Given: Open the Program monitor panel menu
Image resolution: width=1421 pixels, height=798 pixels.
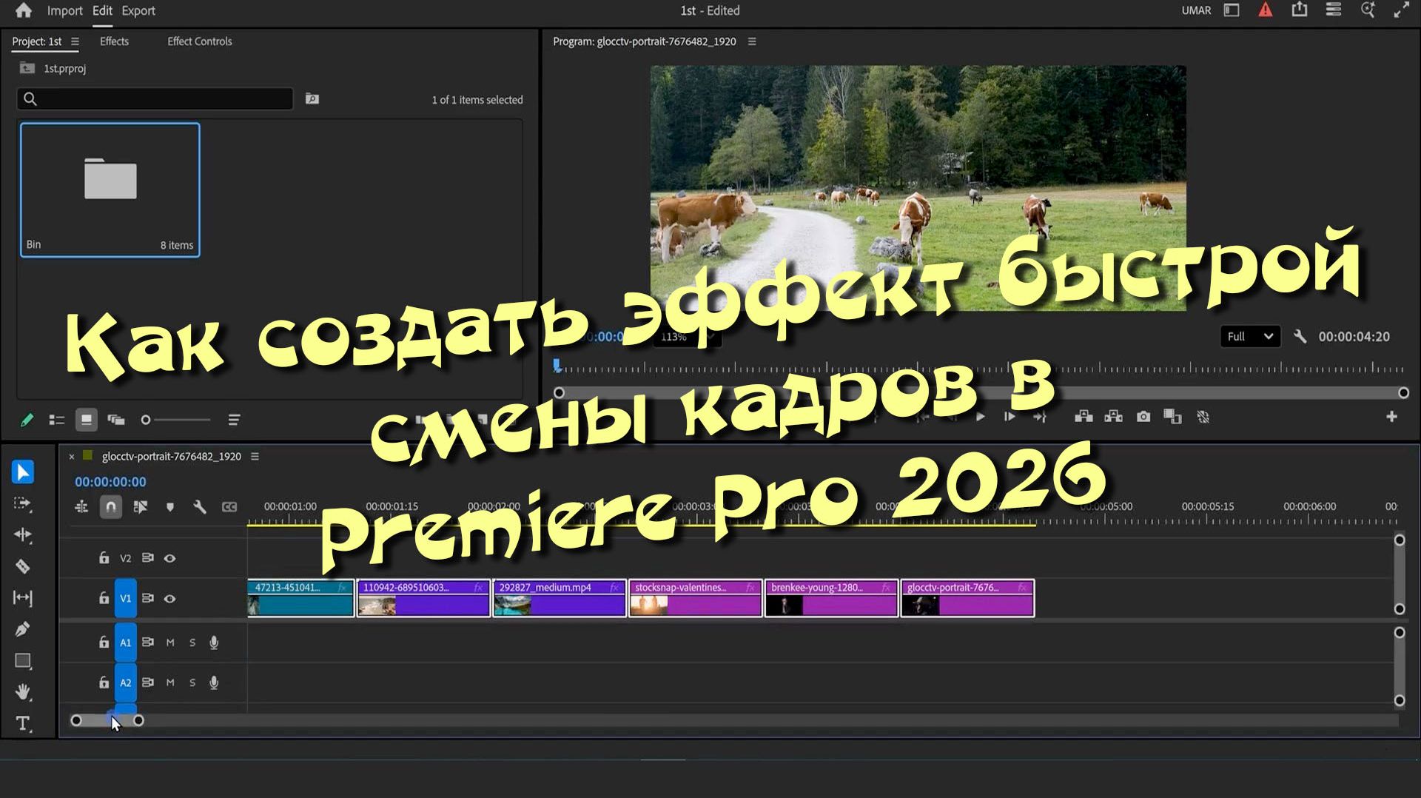Looking at the screenshot, I should [752, 41].
